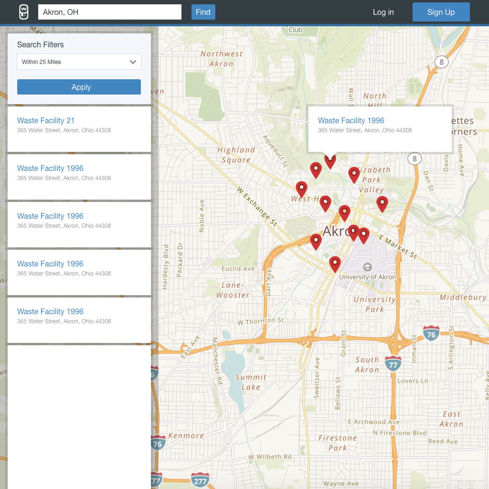Select the last Waste Facility 1996 list result
The width and height of the screenshot is (489, 489).
(x=50, y=312)
